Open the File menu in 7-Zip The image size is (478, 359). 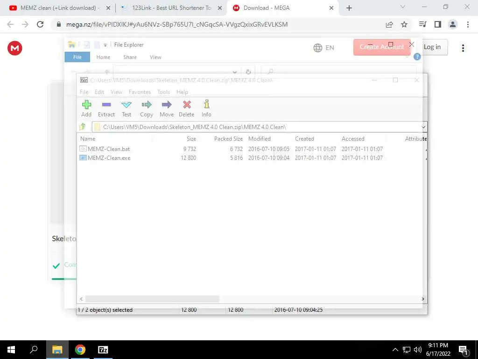(84, 92)
